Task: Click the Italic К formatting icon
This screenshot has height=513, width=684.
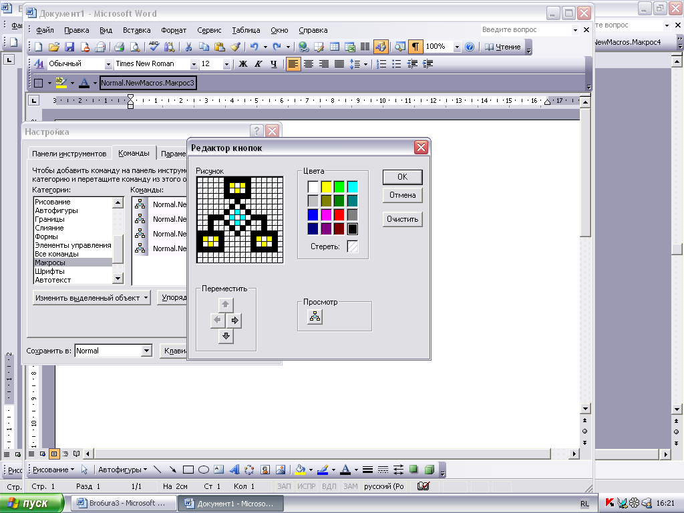Action: 259,64
